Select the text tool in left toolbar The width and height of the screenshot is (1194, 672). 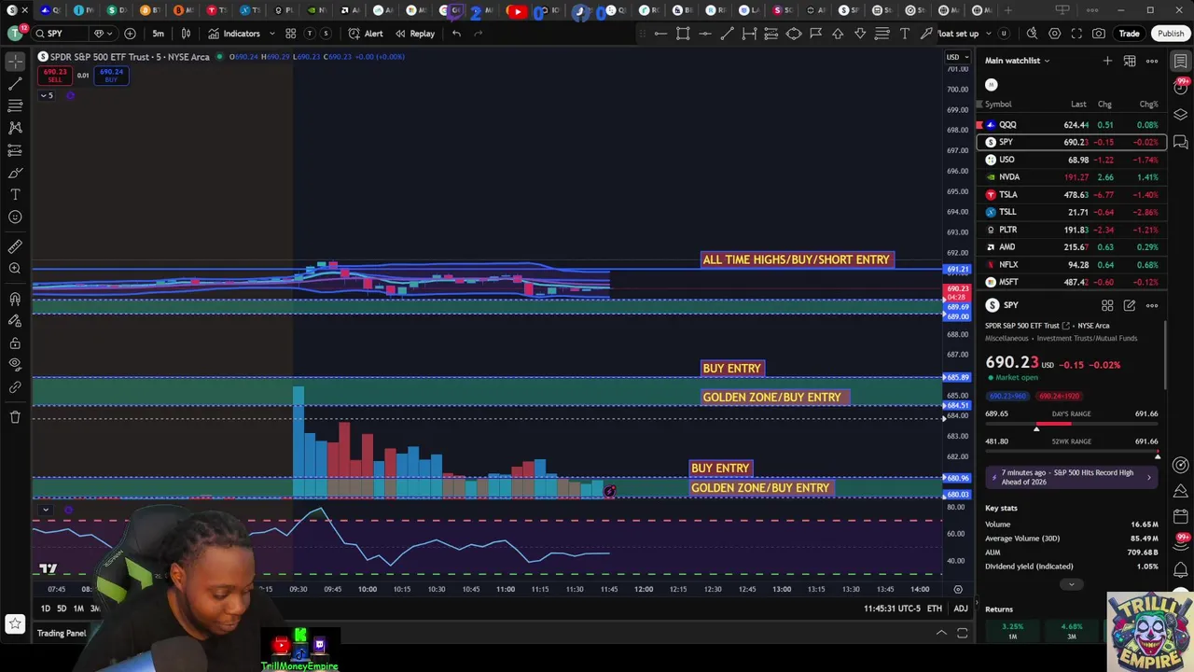[15, 194]
